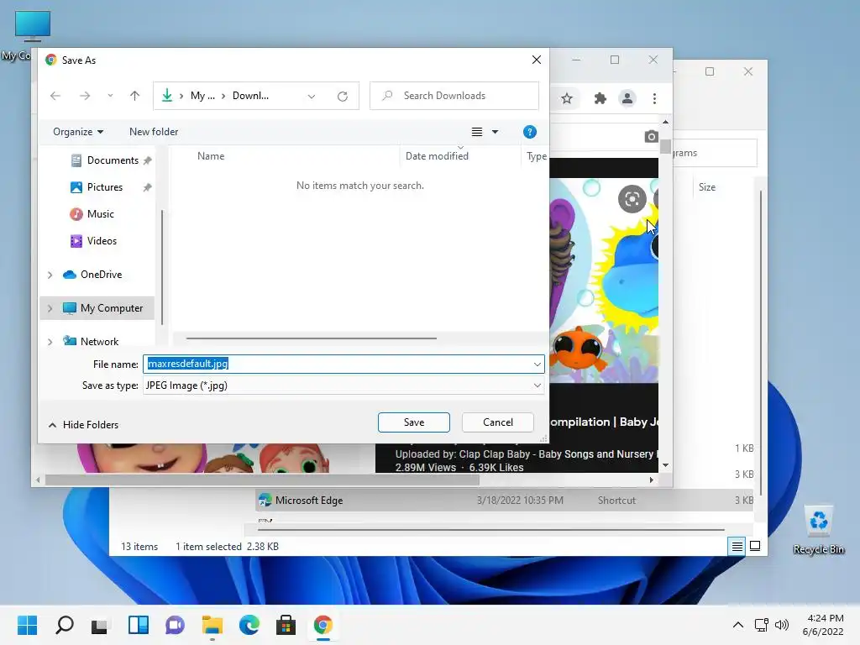Select the 'Downl...' breadcrumb segment
This screenshot has height=645, width=860.
(250, 96)
